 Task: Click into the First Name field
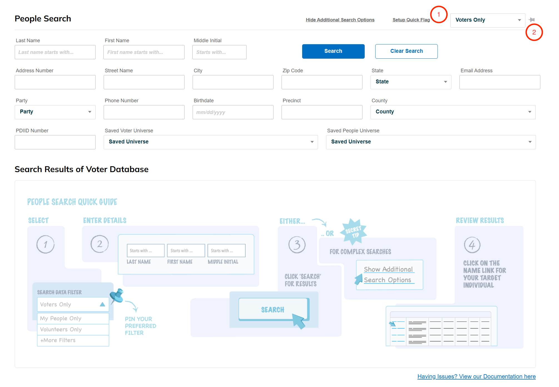pos(144,52)
